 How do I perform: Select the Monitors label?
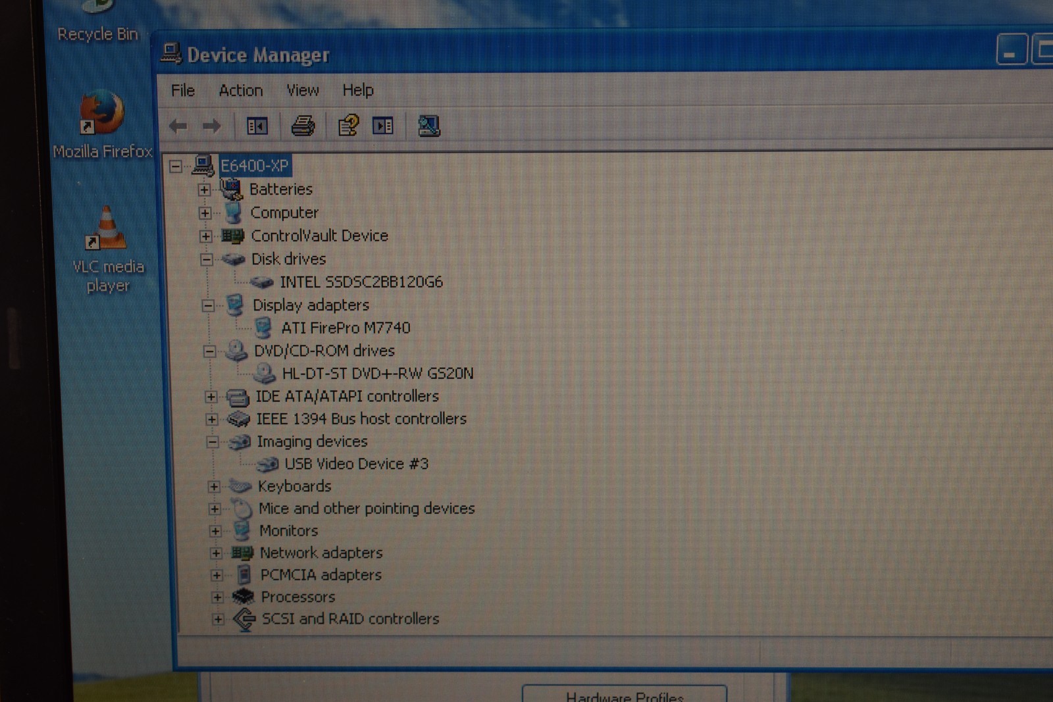[288, 530]
